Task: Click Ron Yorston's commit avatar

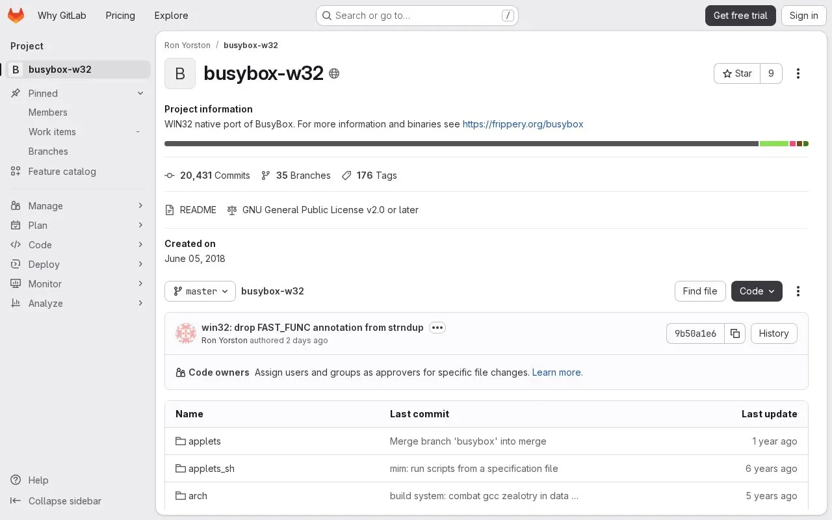Action: click(x=186, y=333)
